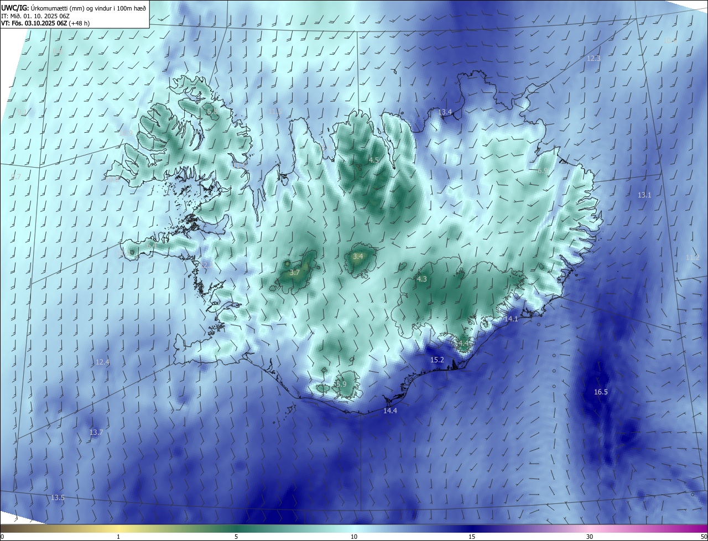Image resolution: width=708 pixels, height=541 pixels.
Task: Click the colorbar tick label 0
Action: tap(2, 537)
